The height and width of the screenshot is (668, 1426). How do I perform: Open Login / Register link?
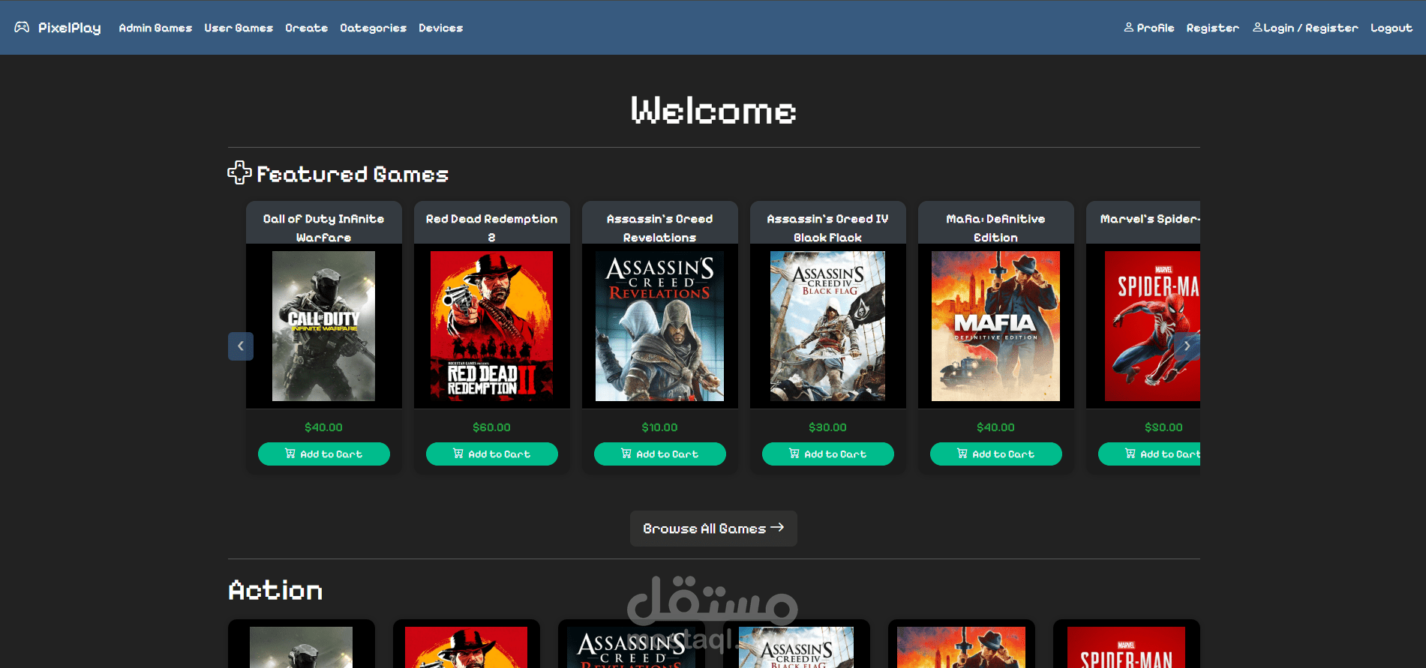(1305, 28)
